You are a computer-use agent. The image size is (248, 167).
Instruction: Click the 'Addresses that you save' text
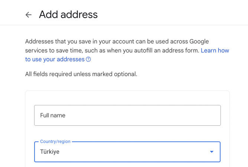56,41
